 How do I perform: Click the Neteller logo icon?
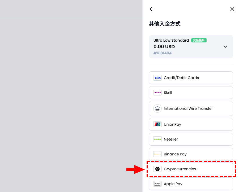157,139
